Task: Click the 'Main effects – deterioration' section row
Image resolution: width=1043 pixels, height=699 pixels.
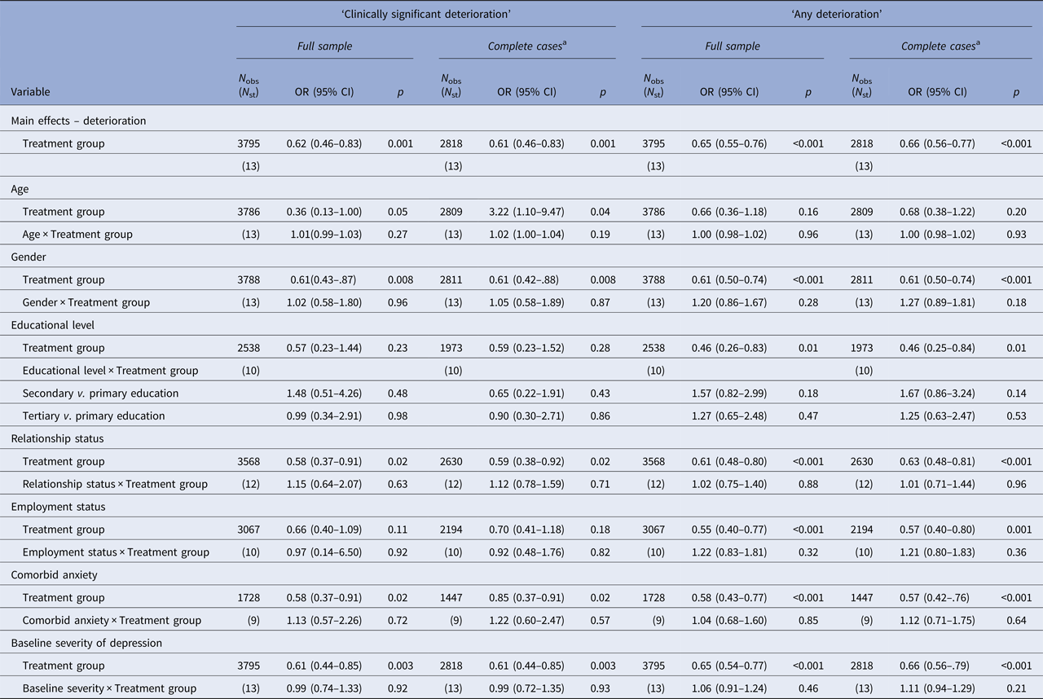Action: pos(78,121)
